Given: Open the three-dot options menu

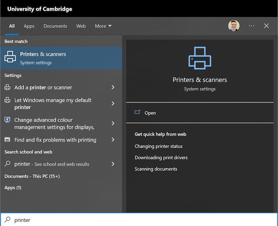Looking at the screenshot, I should [x=252, y=26].
